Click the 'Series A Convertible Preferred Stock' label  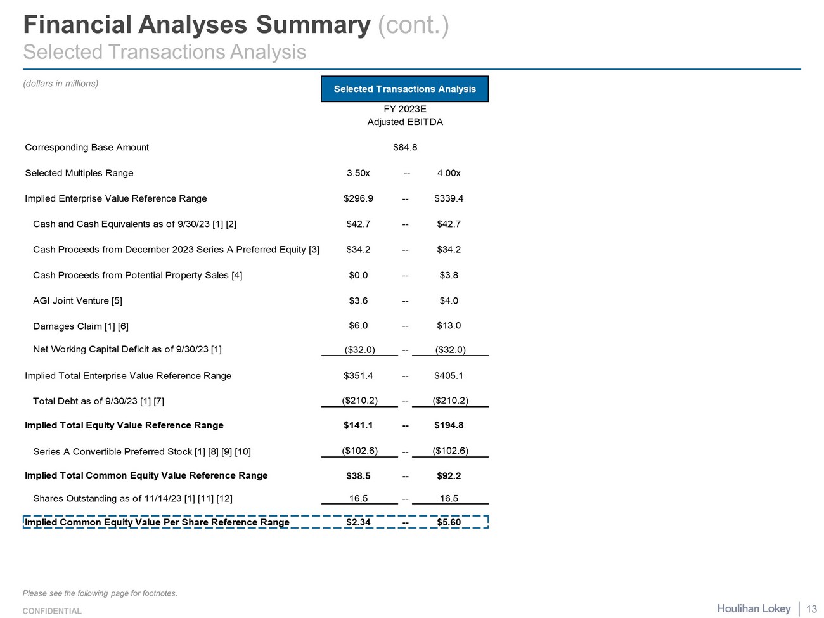click(142, 452)
